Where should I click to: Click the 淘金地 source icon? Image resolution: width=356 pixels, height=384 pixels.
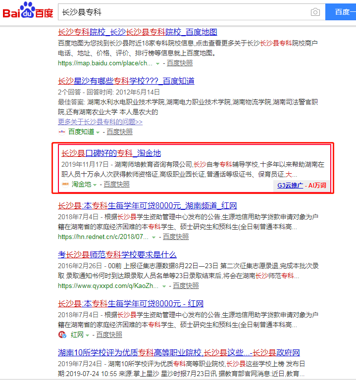(65, 184)
